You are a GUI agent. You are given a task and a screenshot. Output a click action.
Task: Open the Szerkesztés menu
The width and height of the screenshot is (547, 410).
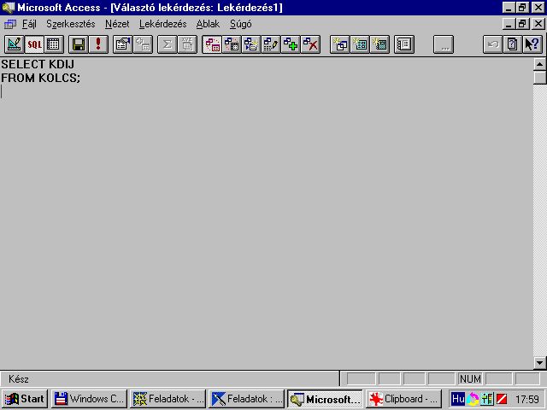pyautogui.click(x=71, y=24)
